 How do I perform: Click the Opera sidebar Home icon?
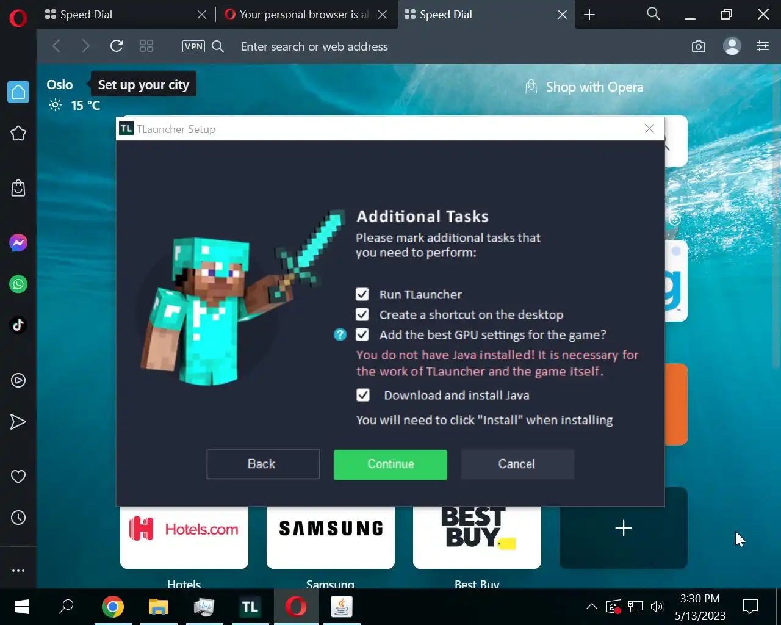[18, 92]
